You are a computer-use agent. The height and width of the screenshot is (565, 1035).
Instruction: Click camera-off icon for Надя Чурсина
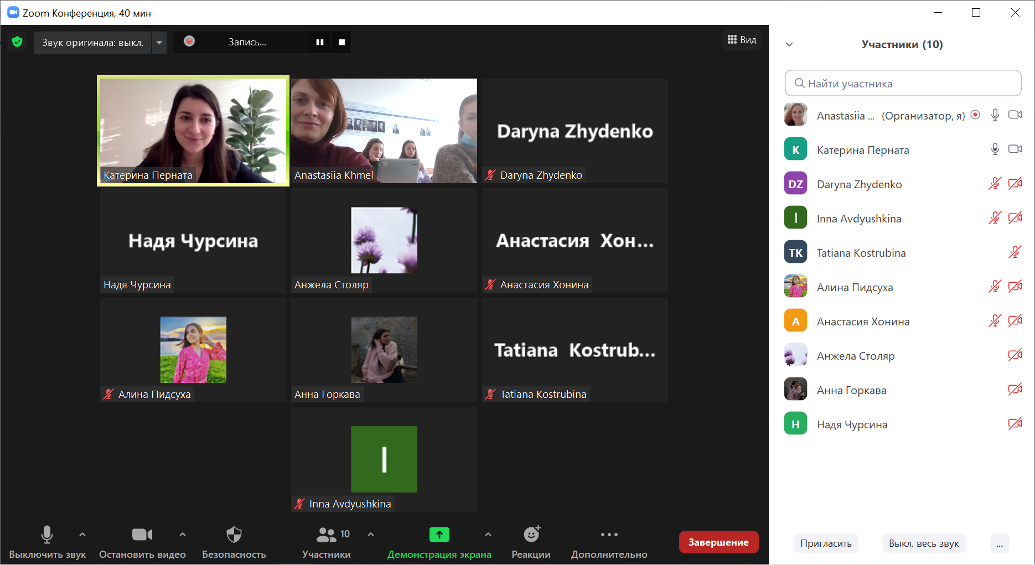(1015, 424)
